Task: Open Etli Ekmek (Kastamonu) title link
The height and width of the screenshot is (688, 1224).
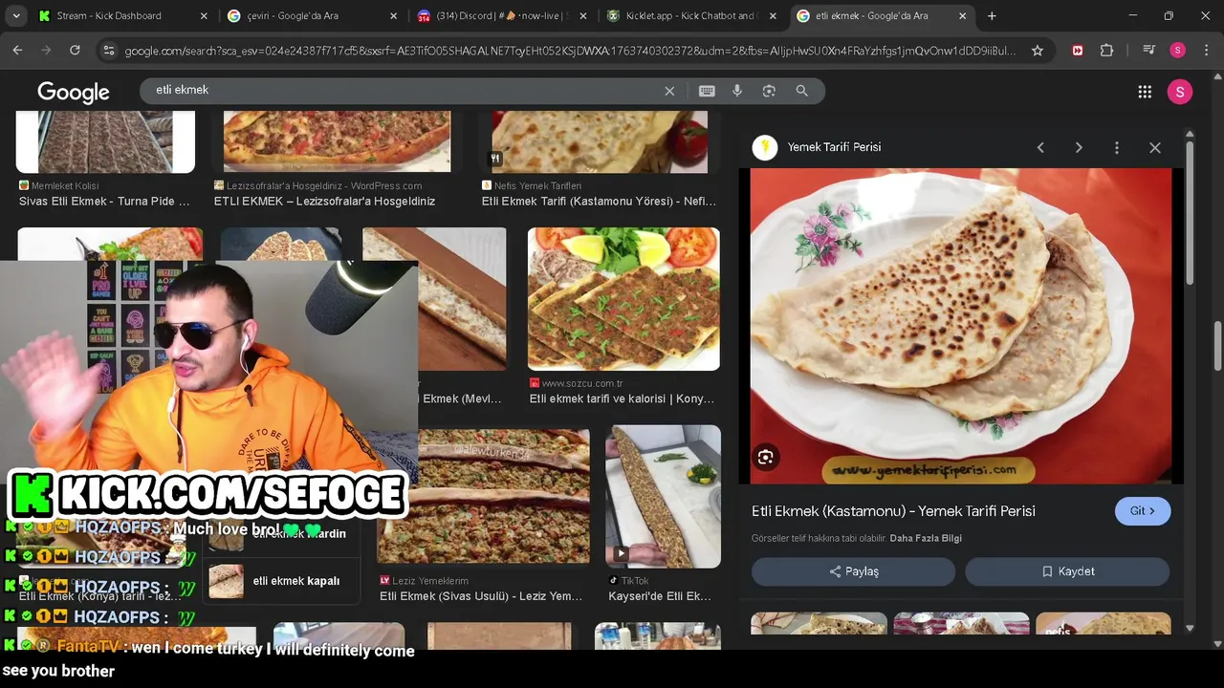Action: coord(893,511)
